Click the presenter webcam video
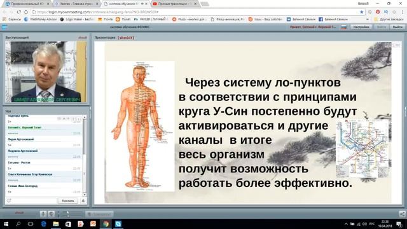Viewport: 407px width, 229px height. pyautogui.click(x=46, y=72)
